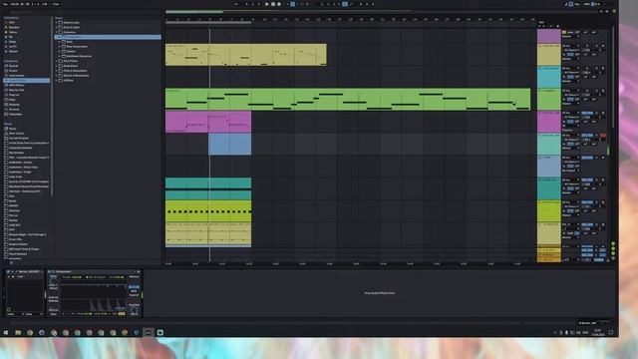Image resolution: width=638 pixels, height=359 pixels.
Task: Toggle the Compressor envelope Log button
Action: [122, 314]
